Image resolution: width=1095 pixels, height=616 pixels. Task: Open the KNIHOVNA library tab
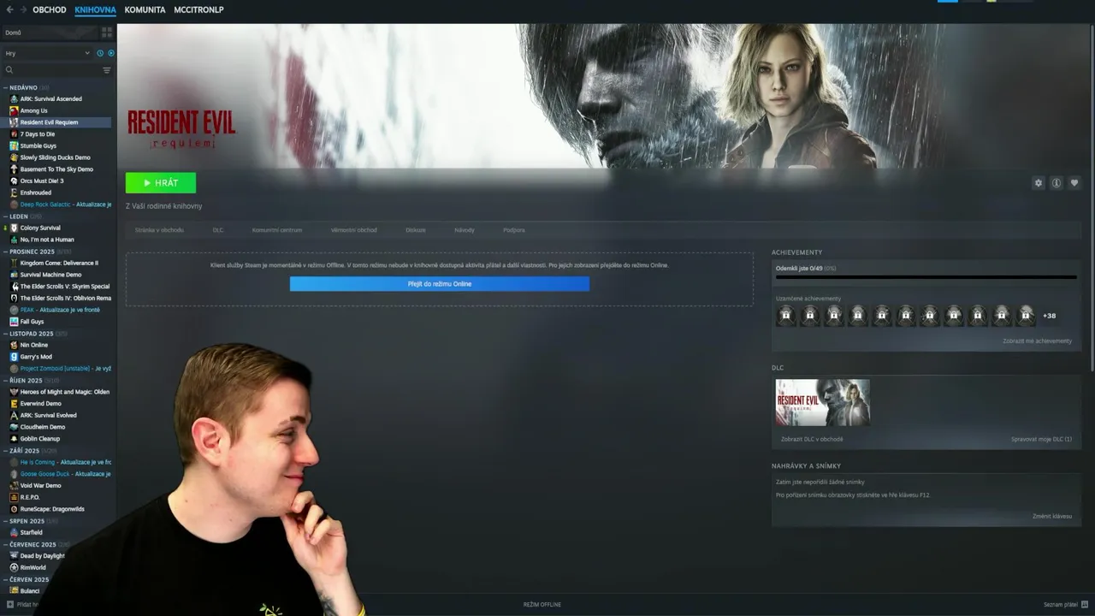[95, 10]
